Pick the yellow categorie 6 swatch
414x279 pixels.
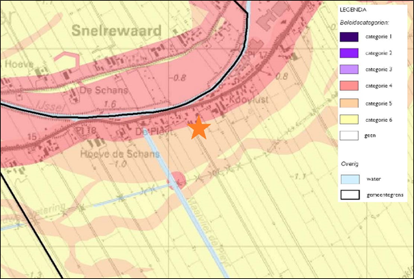(353, 119)
